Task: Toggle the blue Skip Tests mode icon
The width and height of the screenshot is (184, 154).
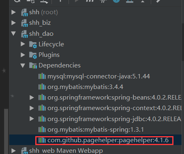Action: [116, 1]
